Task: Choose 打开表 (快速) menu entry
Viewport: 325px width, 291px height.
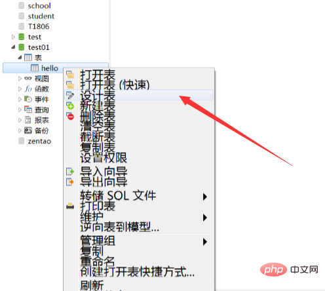Action: tap(139, 85)
